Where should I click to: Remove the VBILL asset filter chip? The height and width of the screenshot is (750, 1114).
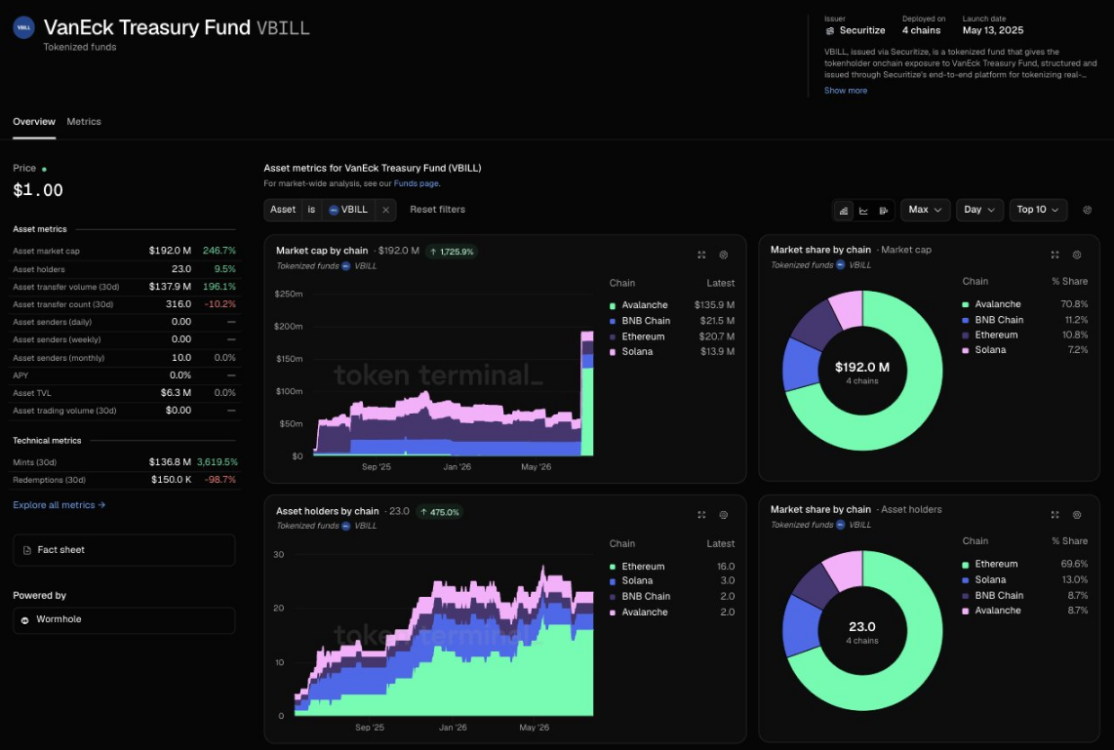pos(385,210)
